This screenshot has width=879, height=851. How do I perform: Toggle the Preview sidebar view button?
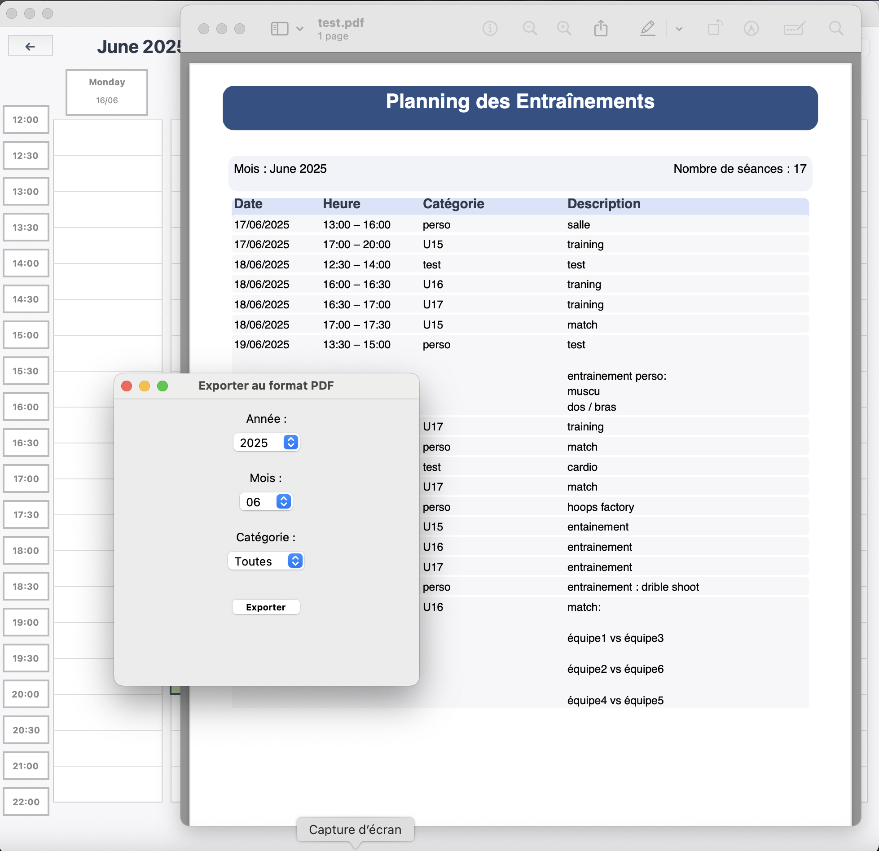pos(279,29)
